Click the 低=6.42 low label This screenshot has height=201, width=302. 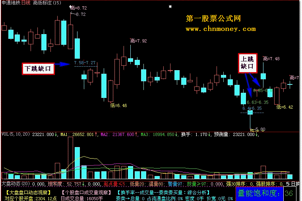pos(285,107)
